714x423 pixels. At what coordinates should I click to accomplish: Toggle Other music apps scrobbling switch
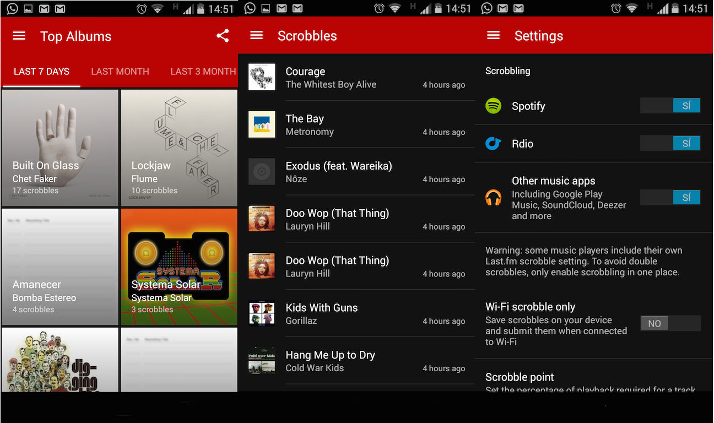670,197
